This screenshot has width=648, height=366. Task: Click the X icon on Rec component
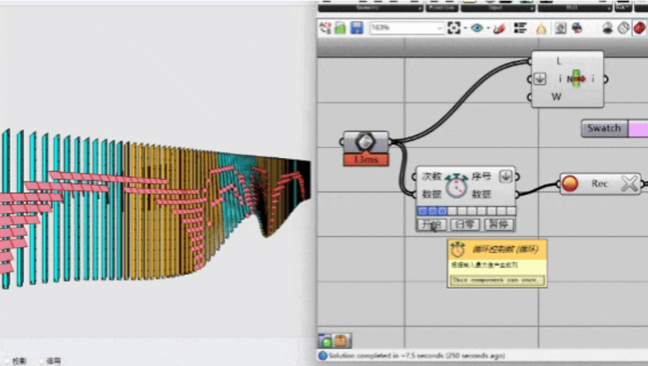tap(629, 184)
